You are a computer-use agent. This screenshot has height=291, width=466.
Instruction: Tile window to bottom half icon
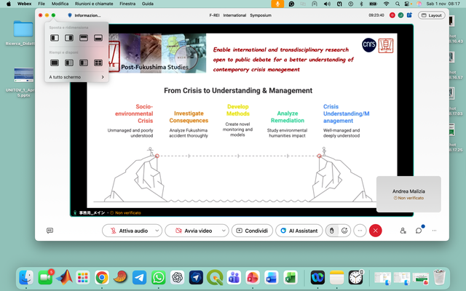[98, 38]
